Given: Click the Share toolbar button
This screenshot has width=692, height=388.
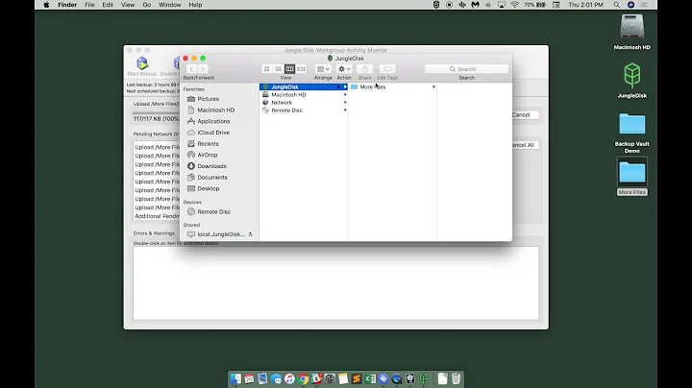Looking at the screenshot, I should (x=364, y=69).
